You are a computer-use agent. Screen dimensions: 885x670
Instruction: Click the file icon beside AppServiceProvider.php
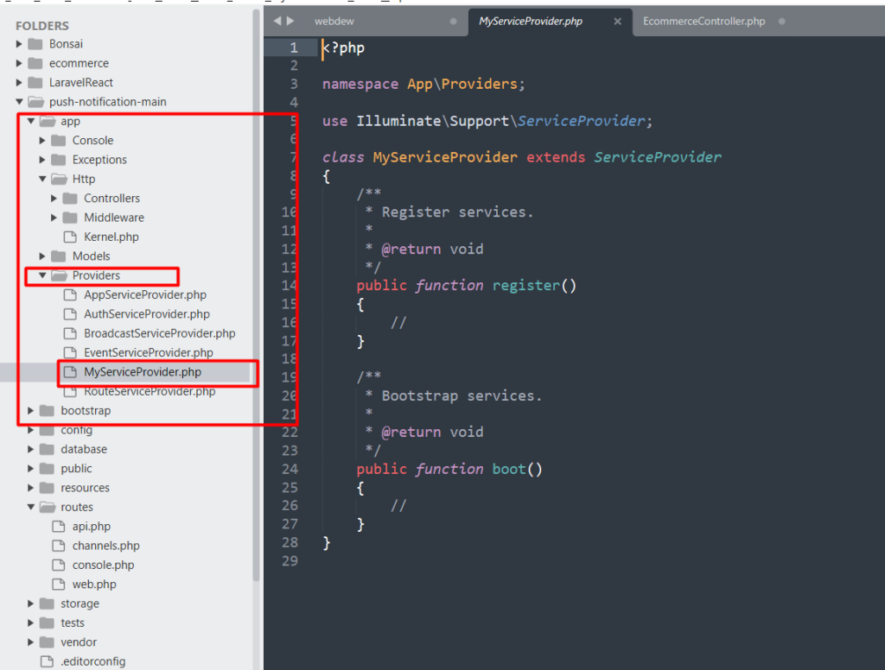tap(72, 294)
